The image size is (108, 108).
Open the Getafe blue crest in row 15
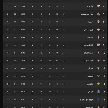[x=98, y=92]
